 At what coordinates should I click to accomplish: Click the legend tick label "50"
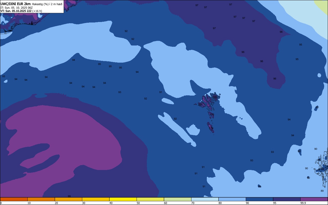click(x=138, y=203)
